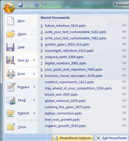Viewport: 129px width, 141px height.
Task: Click the Open folder icon
Action: click(x=11, y=34)
